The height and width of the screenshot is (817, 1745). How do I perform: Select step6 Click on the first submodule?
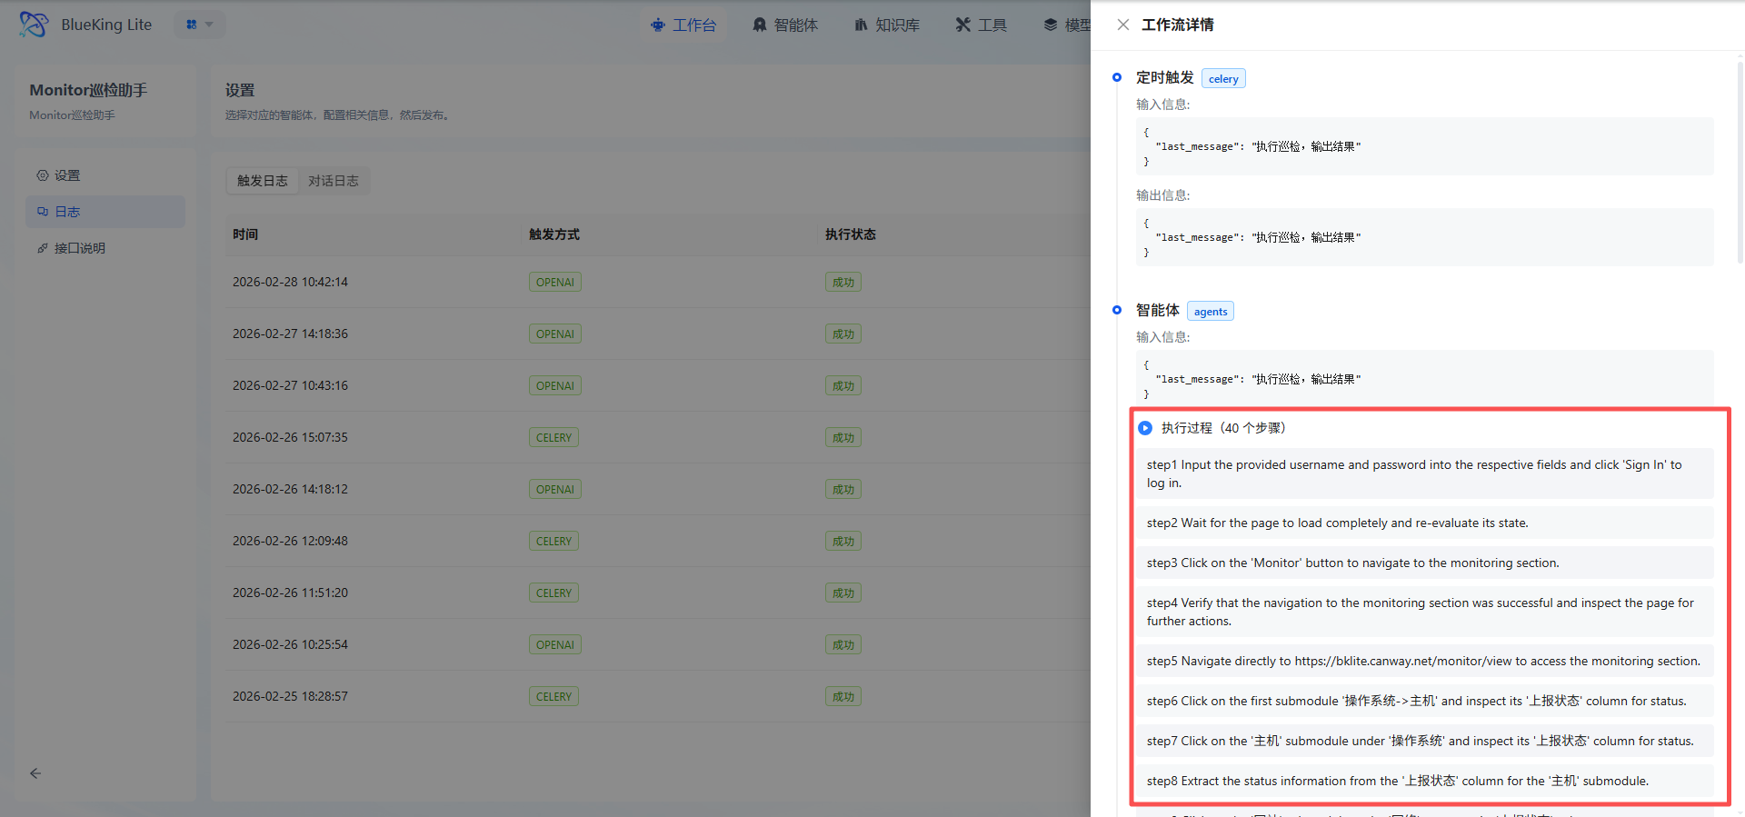[x=1425, y=701]
